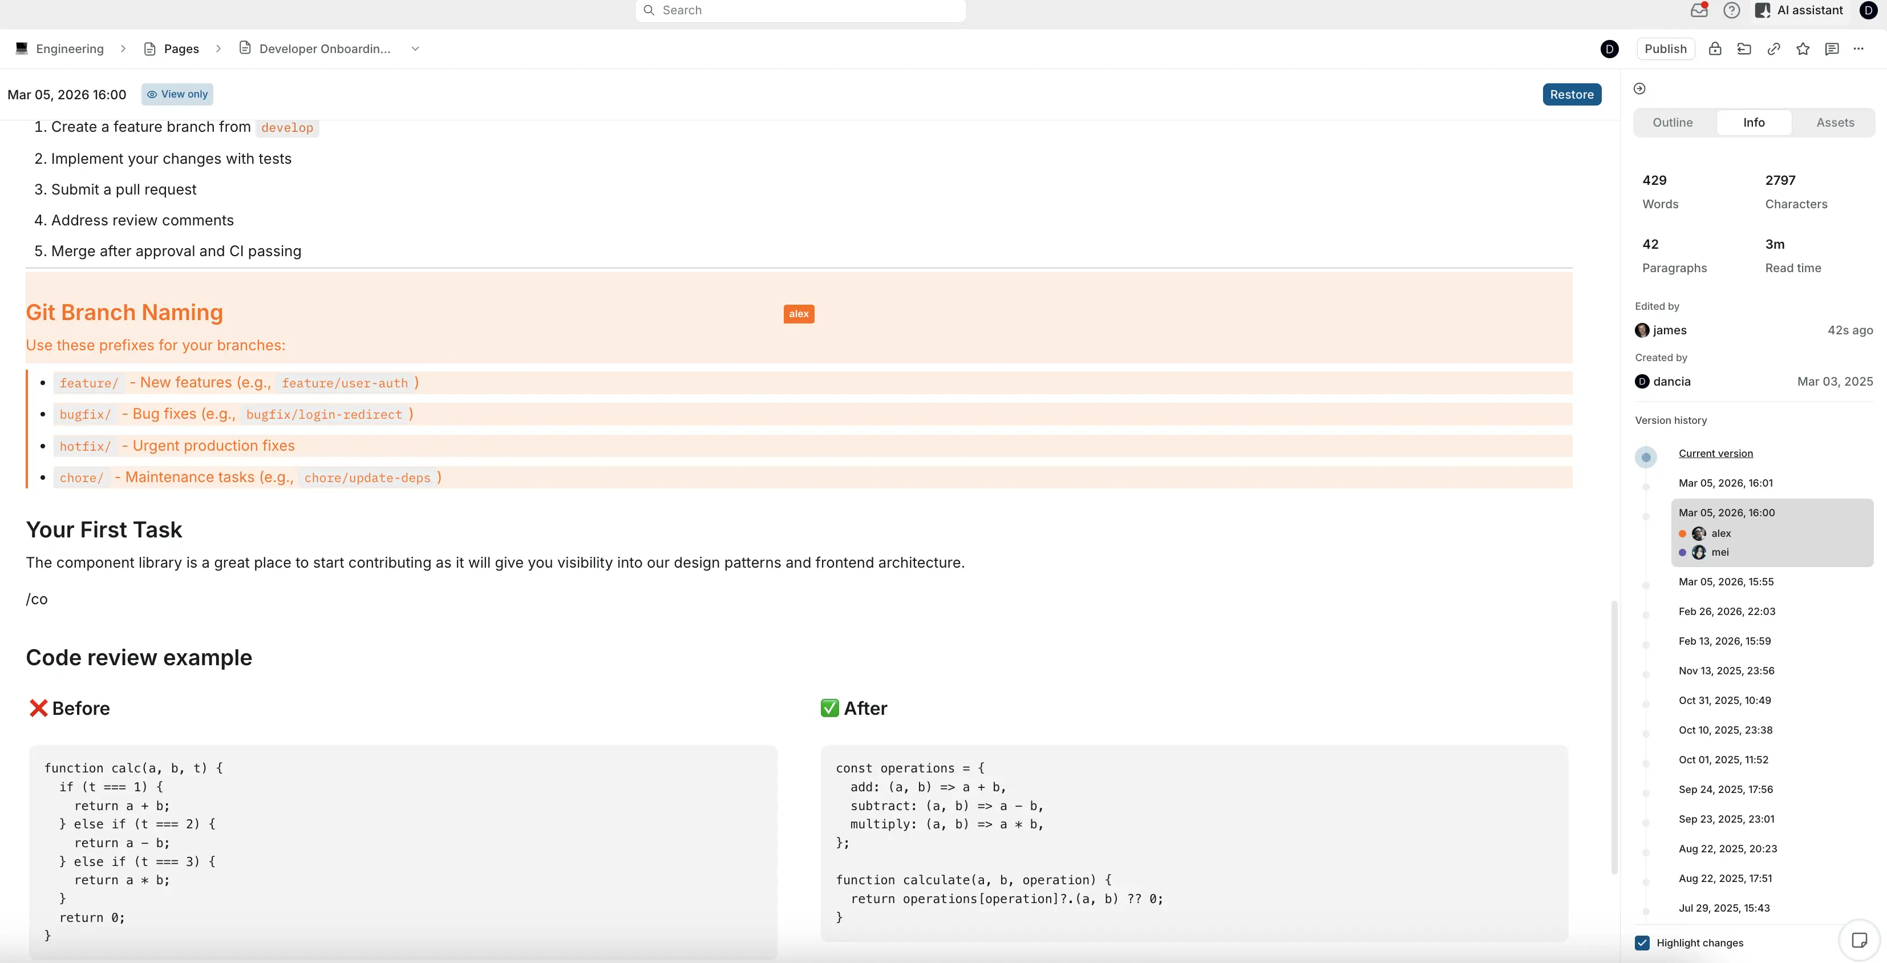Collapse the right sidebar arrow icon
This screenshot has width=1887, height=963.
(x=1640, y=88)
